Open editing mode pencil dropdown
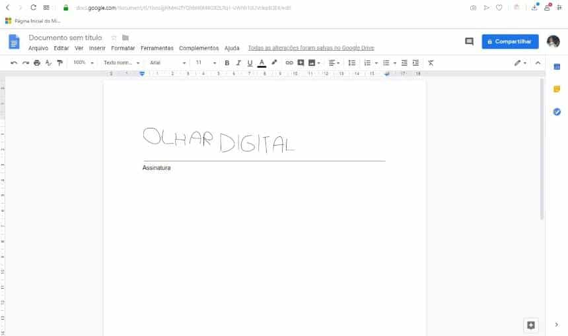 click(x=520, y=63)
